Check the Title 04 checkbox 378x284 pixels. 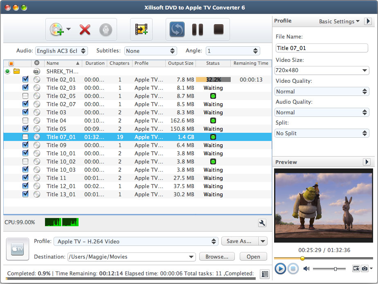(25, 120)
